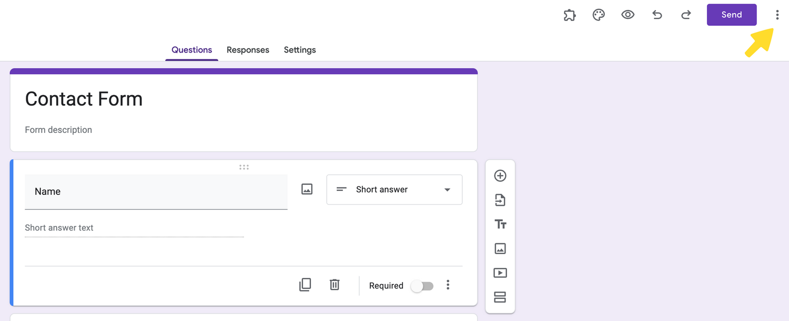Open the three-dot menu next to Send

pos(777,15)
